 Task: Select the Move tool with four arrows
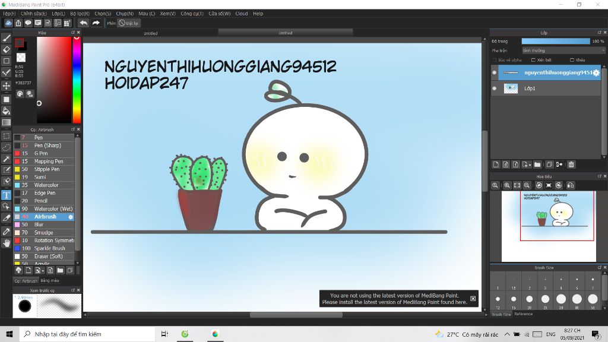coord(6,85)
